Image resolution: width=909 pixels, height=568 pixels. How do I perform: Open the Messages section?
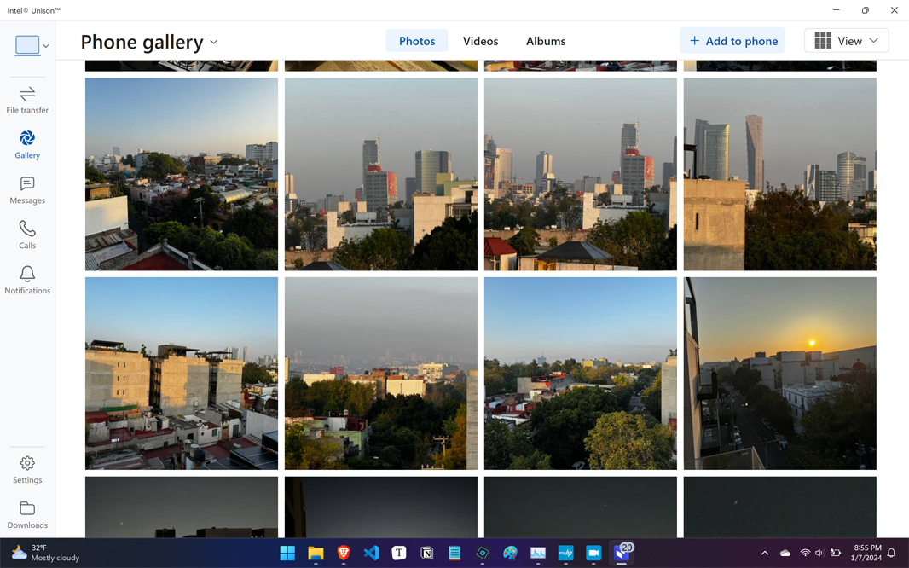click(27, 189)
